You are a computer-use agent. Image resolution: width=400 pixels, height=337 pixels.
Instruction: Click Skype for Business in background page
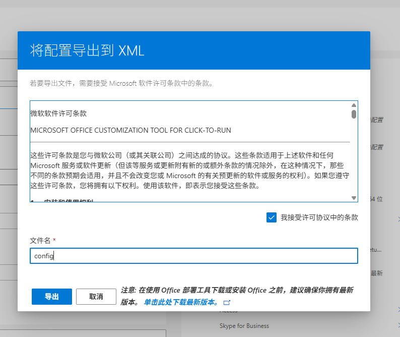[244, 326]
